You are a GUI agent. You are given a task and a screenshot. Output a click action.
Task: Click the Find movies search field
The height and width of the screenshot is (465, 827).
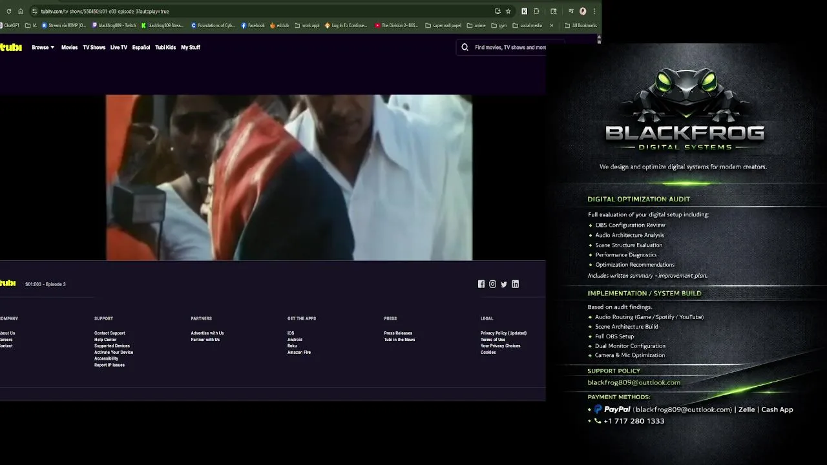510,47
